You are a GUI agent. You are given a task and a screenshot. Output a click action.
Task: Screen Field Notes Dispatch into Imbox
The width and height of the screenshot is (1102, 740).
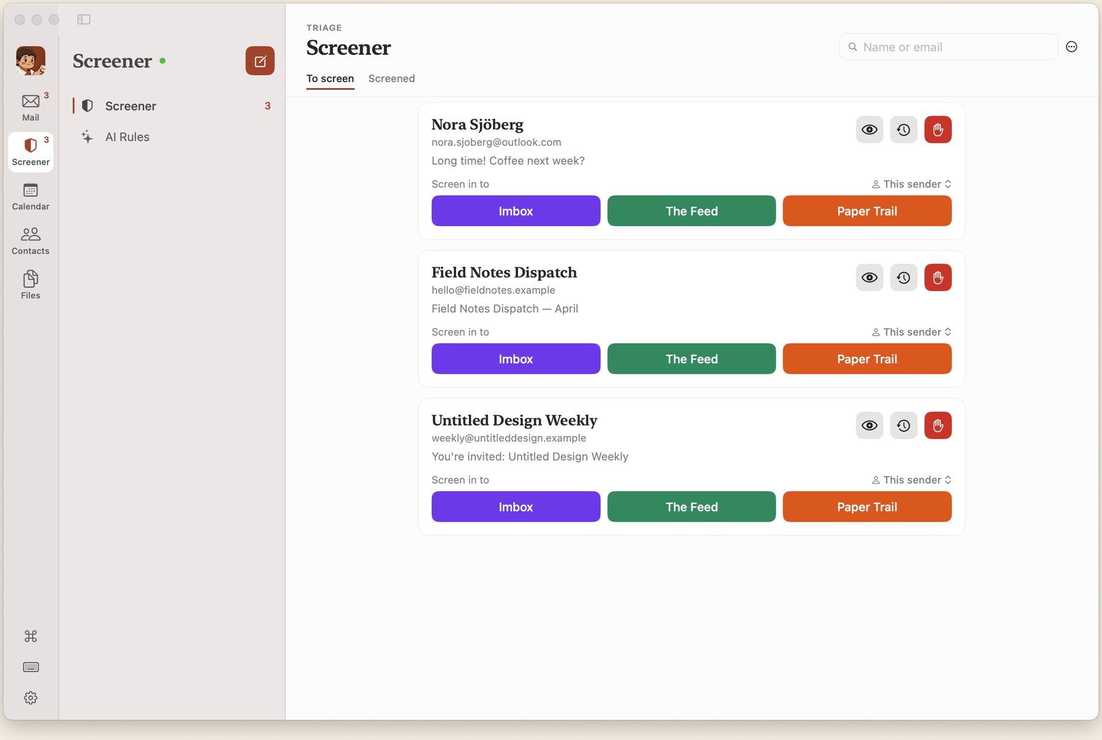pyautogui.click(x=515, y=359)
